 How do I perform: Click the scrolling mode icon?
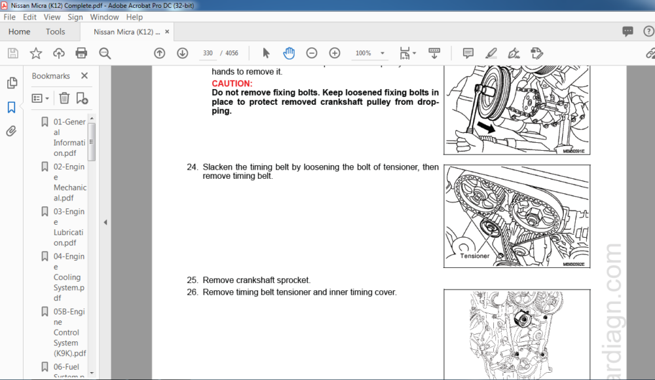click(x=434, y=53)
